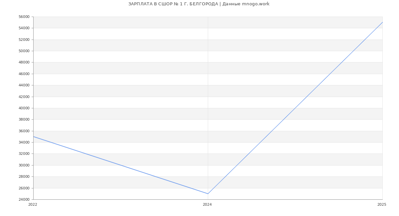Click the 2025 x-axis label
Image resolution: width=399 pixels, height=216 pixels.
(x=382, y=205)
